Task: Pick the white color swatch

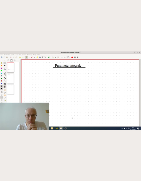Action: click(x=2, y=60)
